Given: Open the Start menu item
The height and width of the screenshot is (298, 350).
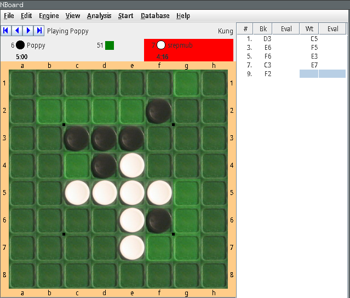Looking at the screenshot, I should tap(125, 16).
